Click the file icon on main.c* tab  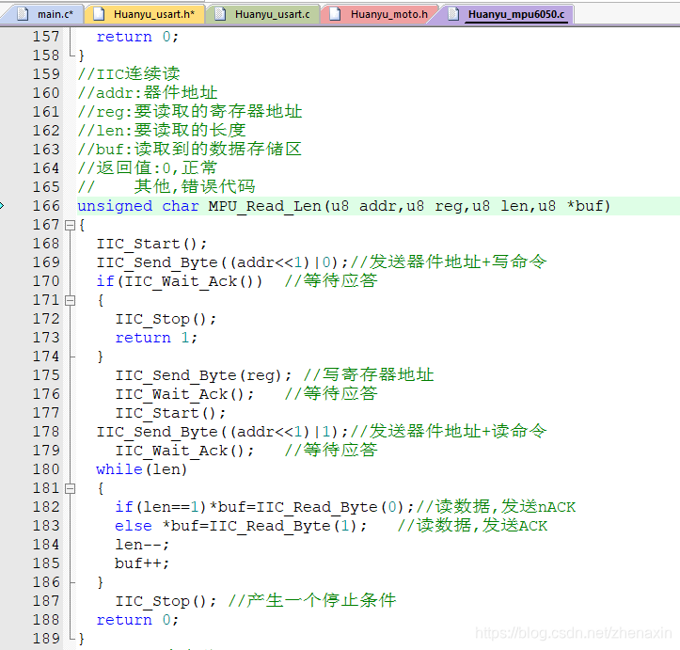23,14
